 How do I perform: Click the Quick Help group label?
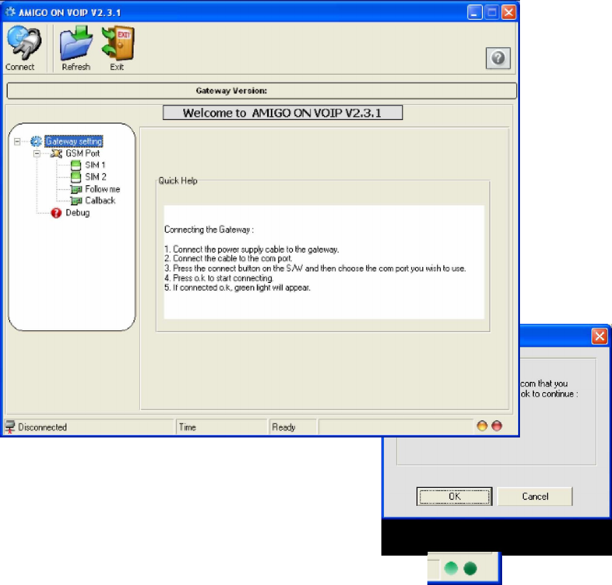[x=178, y=181]
